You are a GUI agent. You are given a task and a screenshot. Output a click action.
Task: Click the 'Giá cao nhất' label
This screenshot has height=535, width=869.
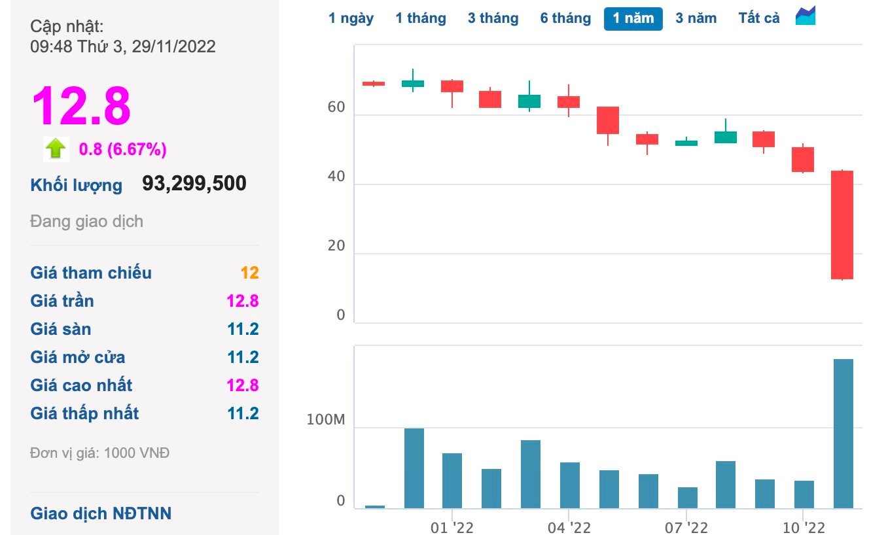[x=81, y=385]
